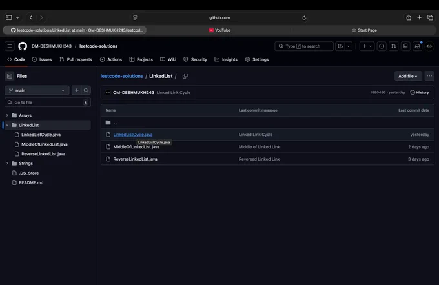Copy path icon next to LinkedList breadcrumb

pos(185,76)
